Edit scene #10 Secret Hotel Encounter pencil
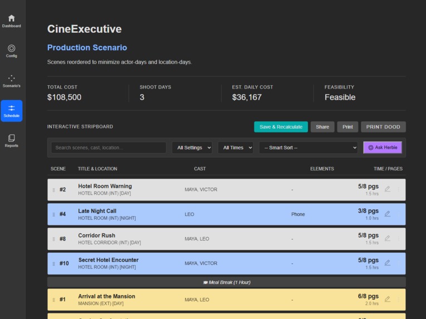The height and width of the screenshot is (319, 426). 388,263
